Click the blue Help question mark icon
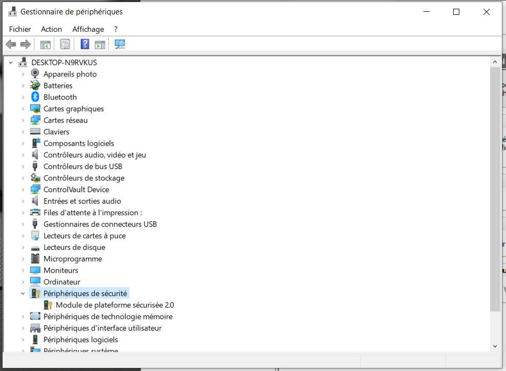Viewport: 506px width, 371px height. 85,45
